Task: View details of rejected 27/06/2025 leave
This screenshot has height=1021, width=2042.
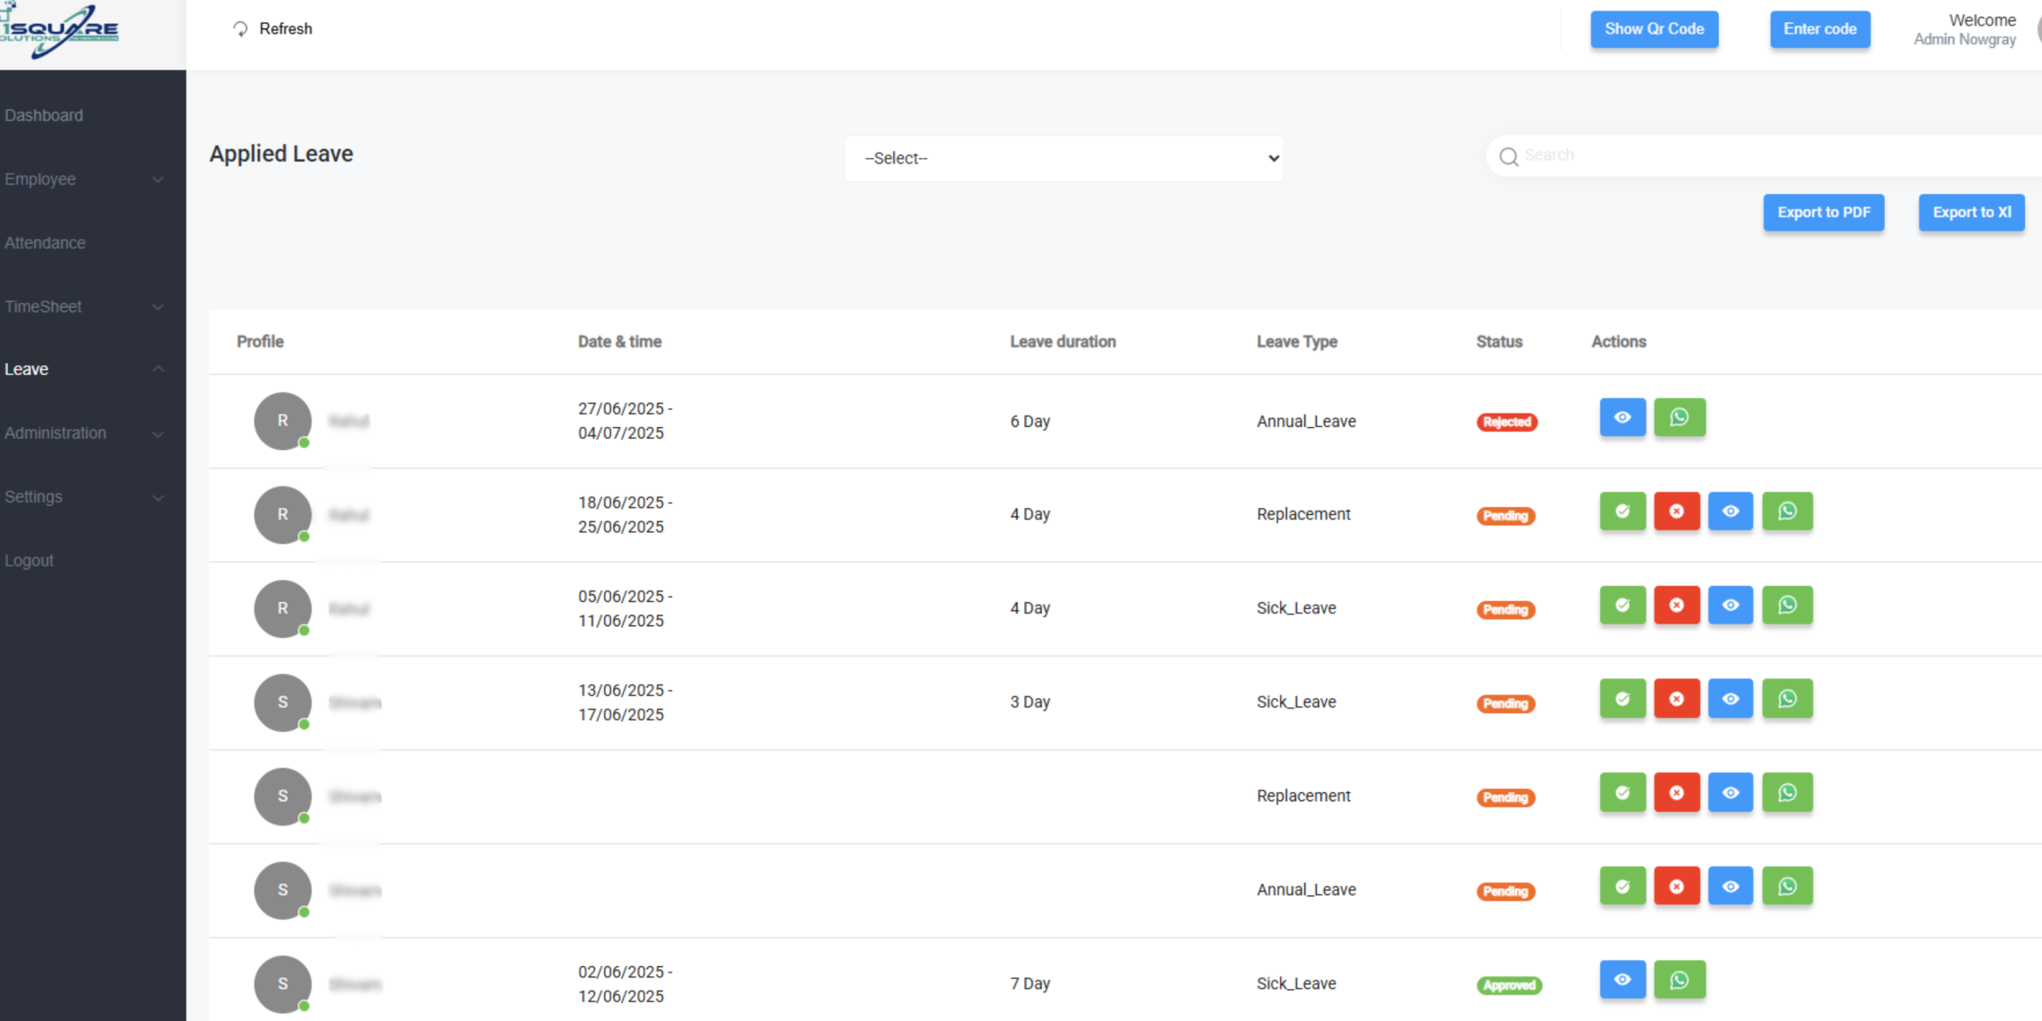Action: [1622, 417]
